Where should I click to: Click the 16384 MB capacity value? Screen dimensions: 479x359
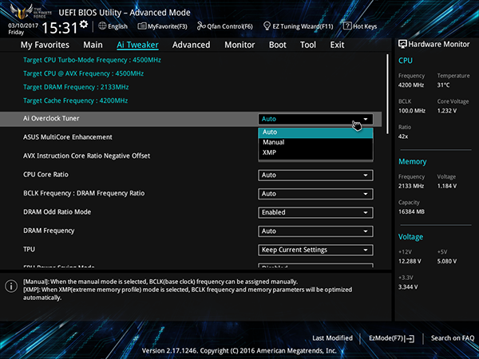(411, 212)
